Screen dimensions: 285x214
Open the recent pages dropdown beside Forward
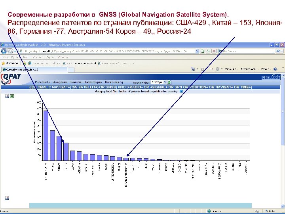coord(15,51)
